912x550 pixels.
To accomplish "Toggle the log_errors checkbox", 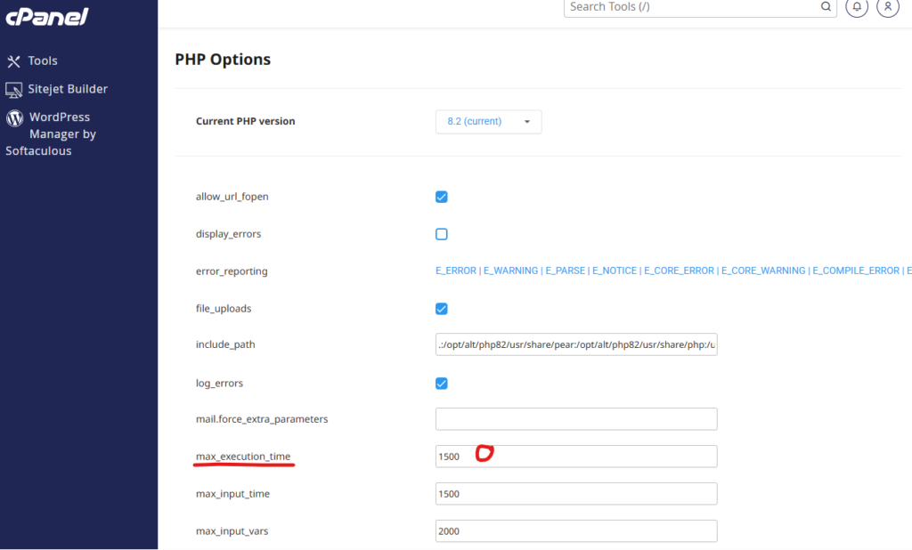I will (441, 384).
